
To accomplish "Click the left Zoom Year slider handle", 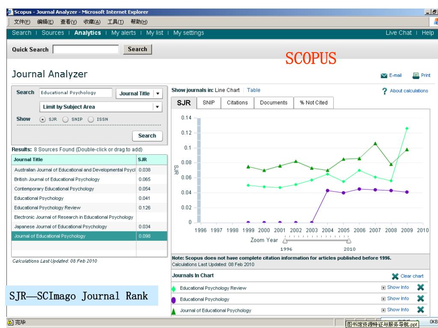I will (285, 240).
